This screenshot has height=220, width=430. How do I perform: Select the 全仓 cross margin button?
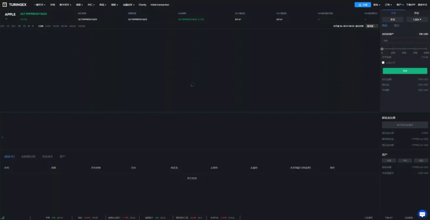[393, 20]
